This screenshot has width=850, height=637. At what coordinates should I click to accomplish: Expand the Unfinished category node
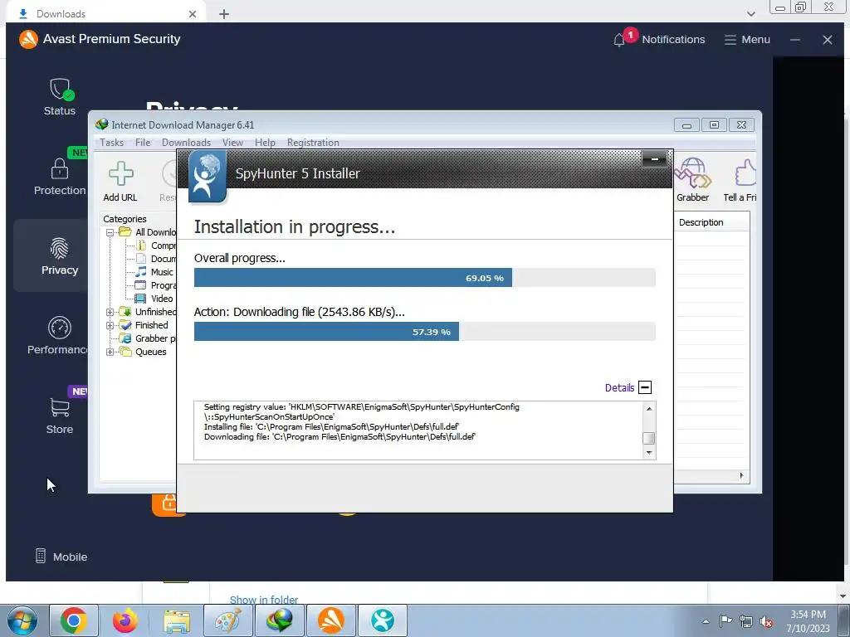110,312
